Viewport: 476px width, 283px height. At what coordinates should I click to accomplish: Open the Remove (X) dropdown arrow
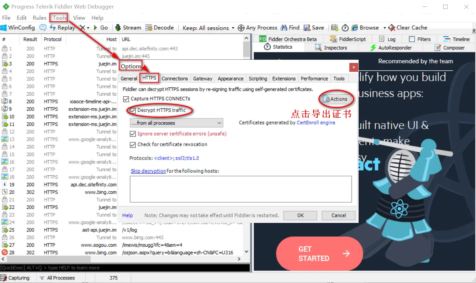(x=88, y=28)
